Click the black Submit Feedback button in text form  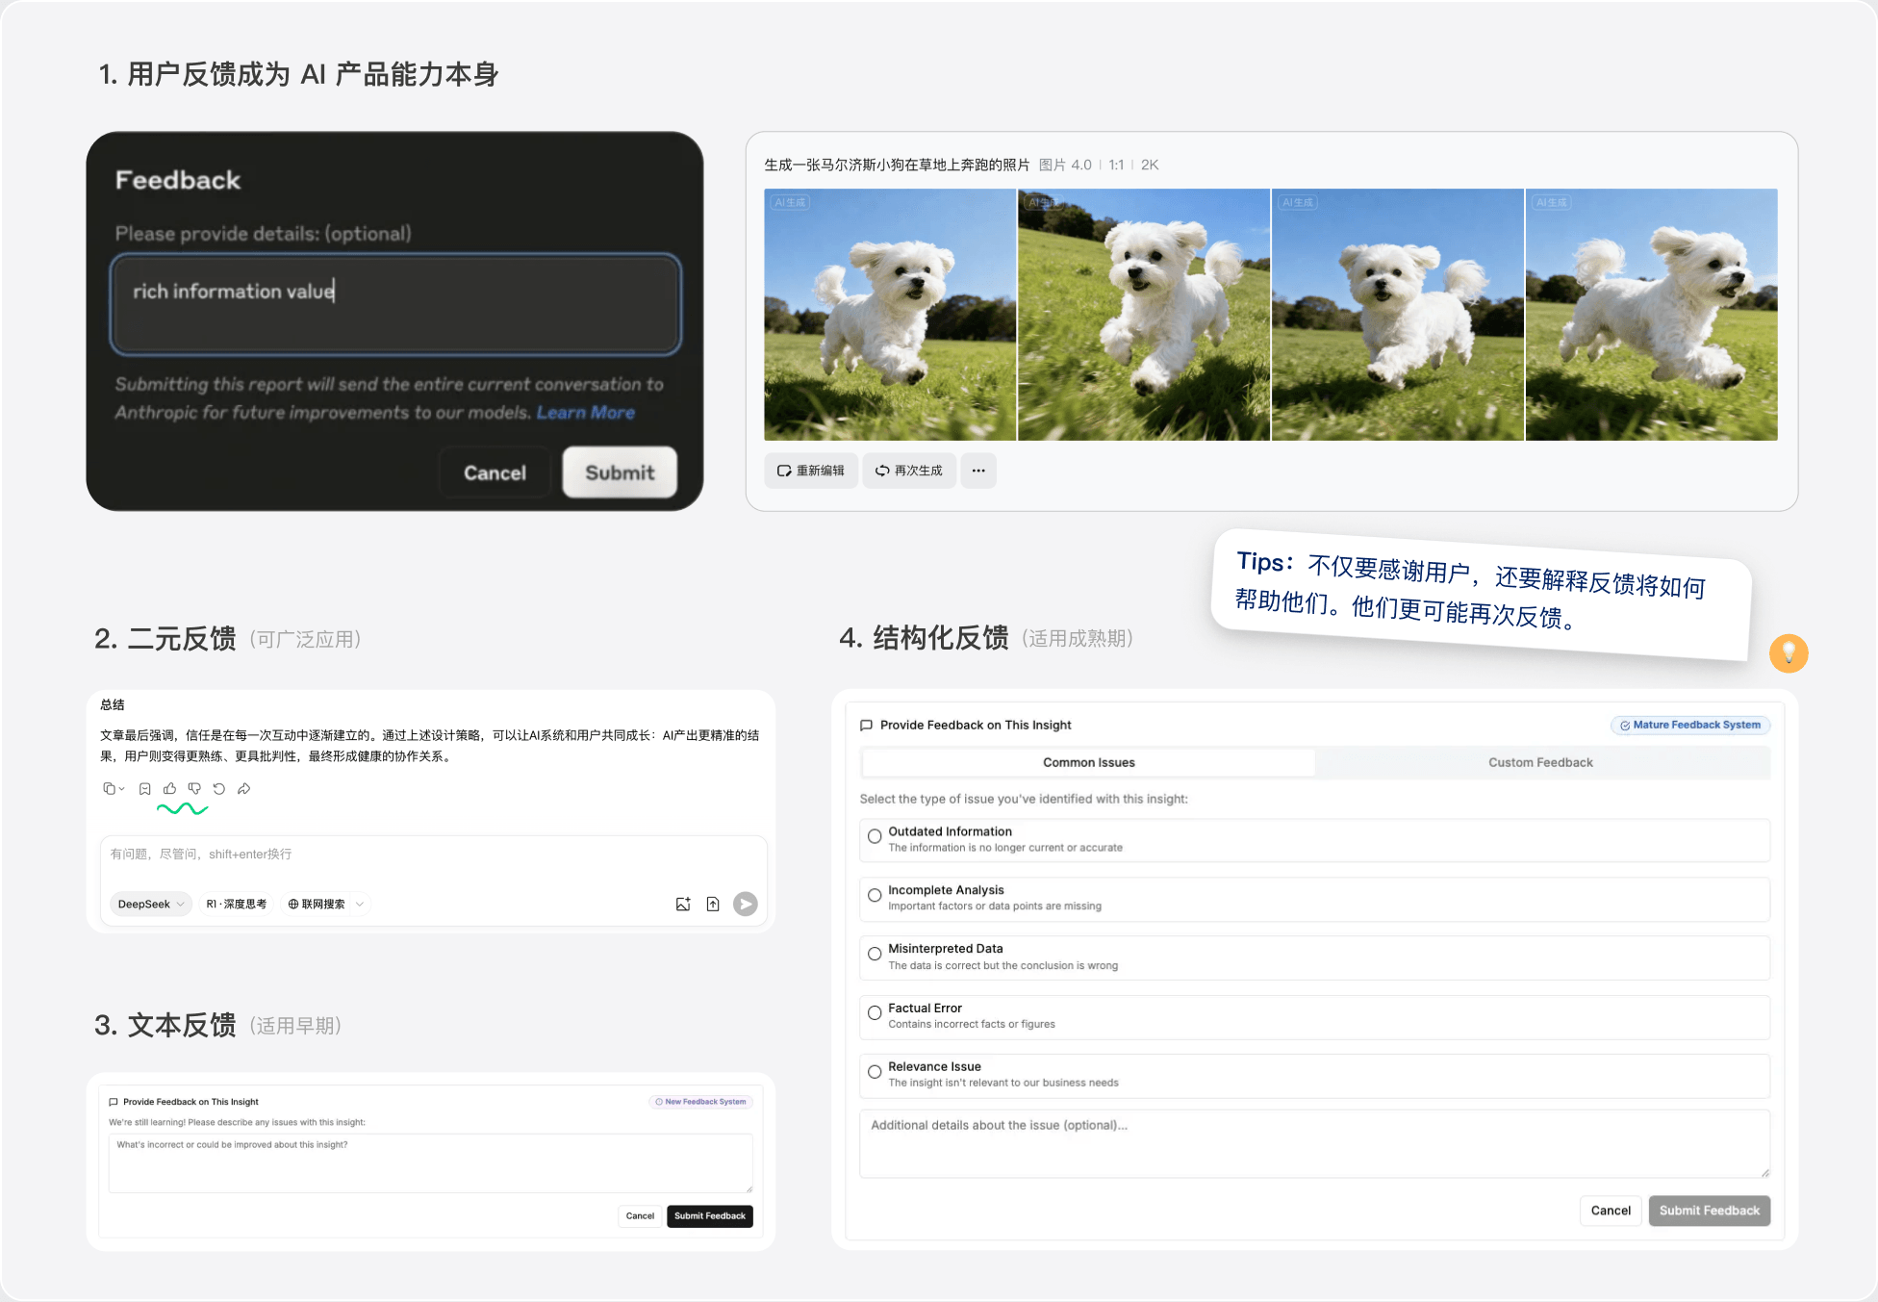pos(710,1216)
